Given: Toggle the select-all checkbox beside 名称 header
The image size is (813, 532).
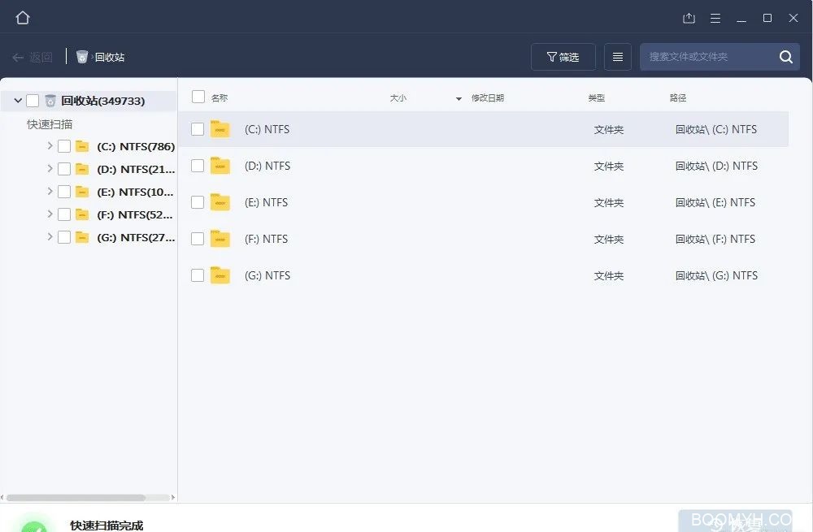Looking at the screenshot, I should click(198, 97).
